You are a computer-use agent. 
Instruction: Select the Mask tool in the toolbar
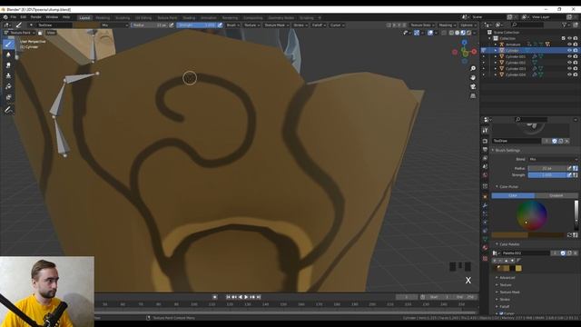[x=8, y=97]
